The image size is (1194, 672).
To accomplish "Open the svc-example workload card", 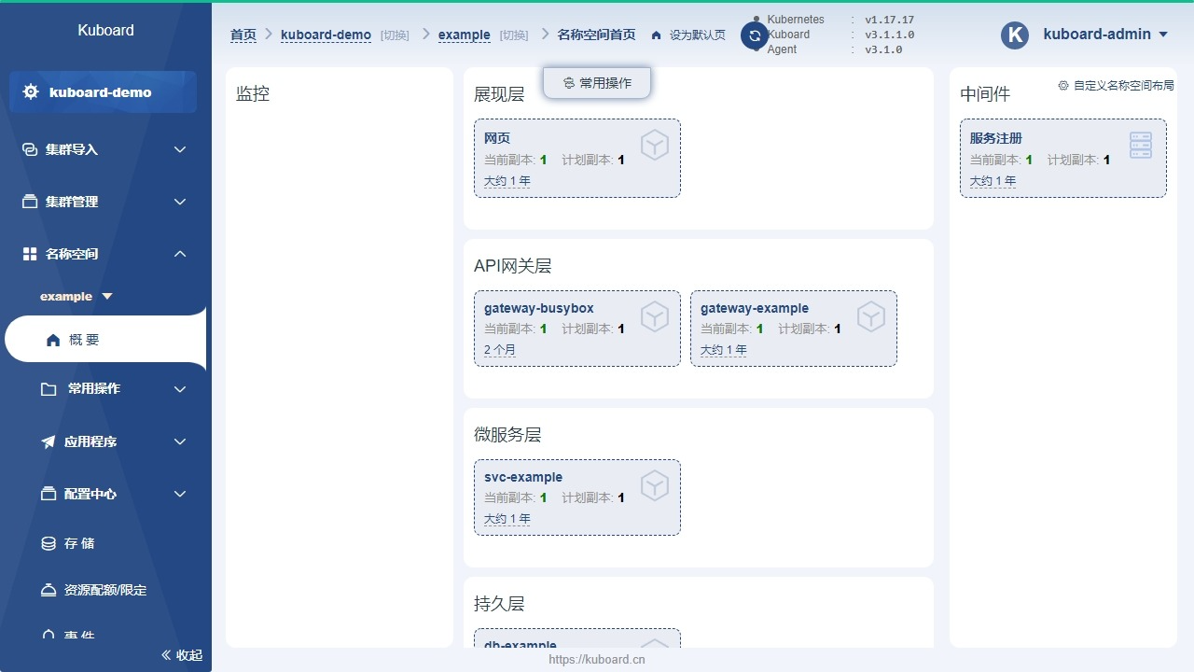I will click(577, 497).
